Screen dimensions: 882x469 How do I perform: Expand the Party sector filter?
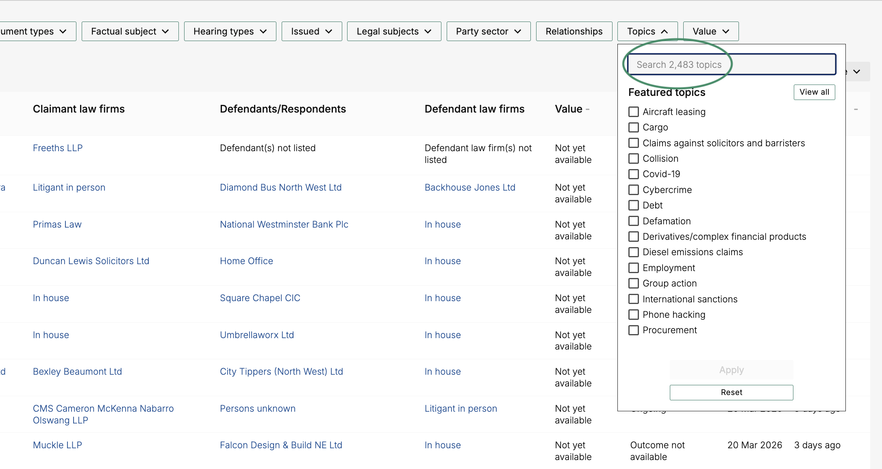(488, 31)
